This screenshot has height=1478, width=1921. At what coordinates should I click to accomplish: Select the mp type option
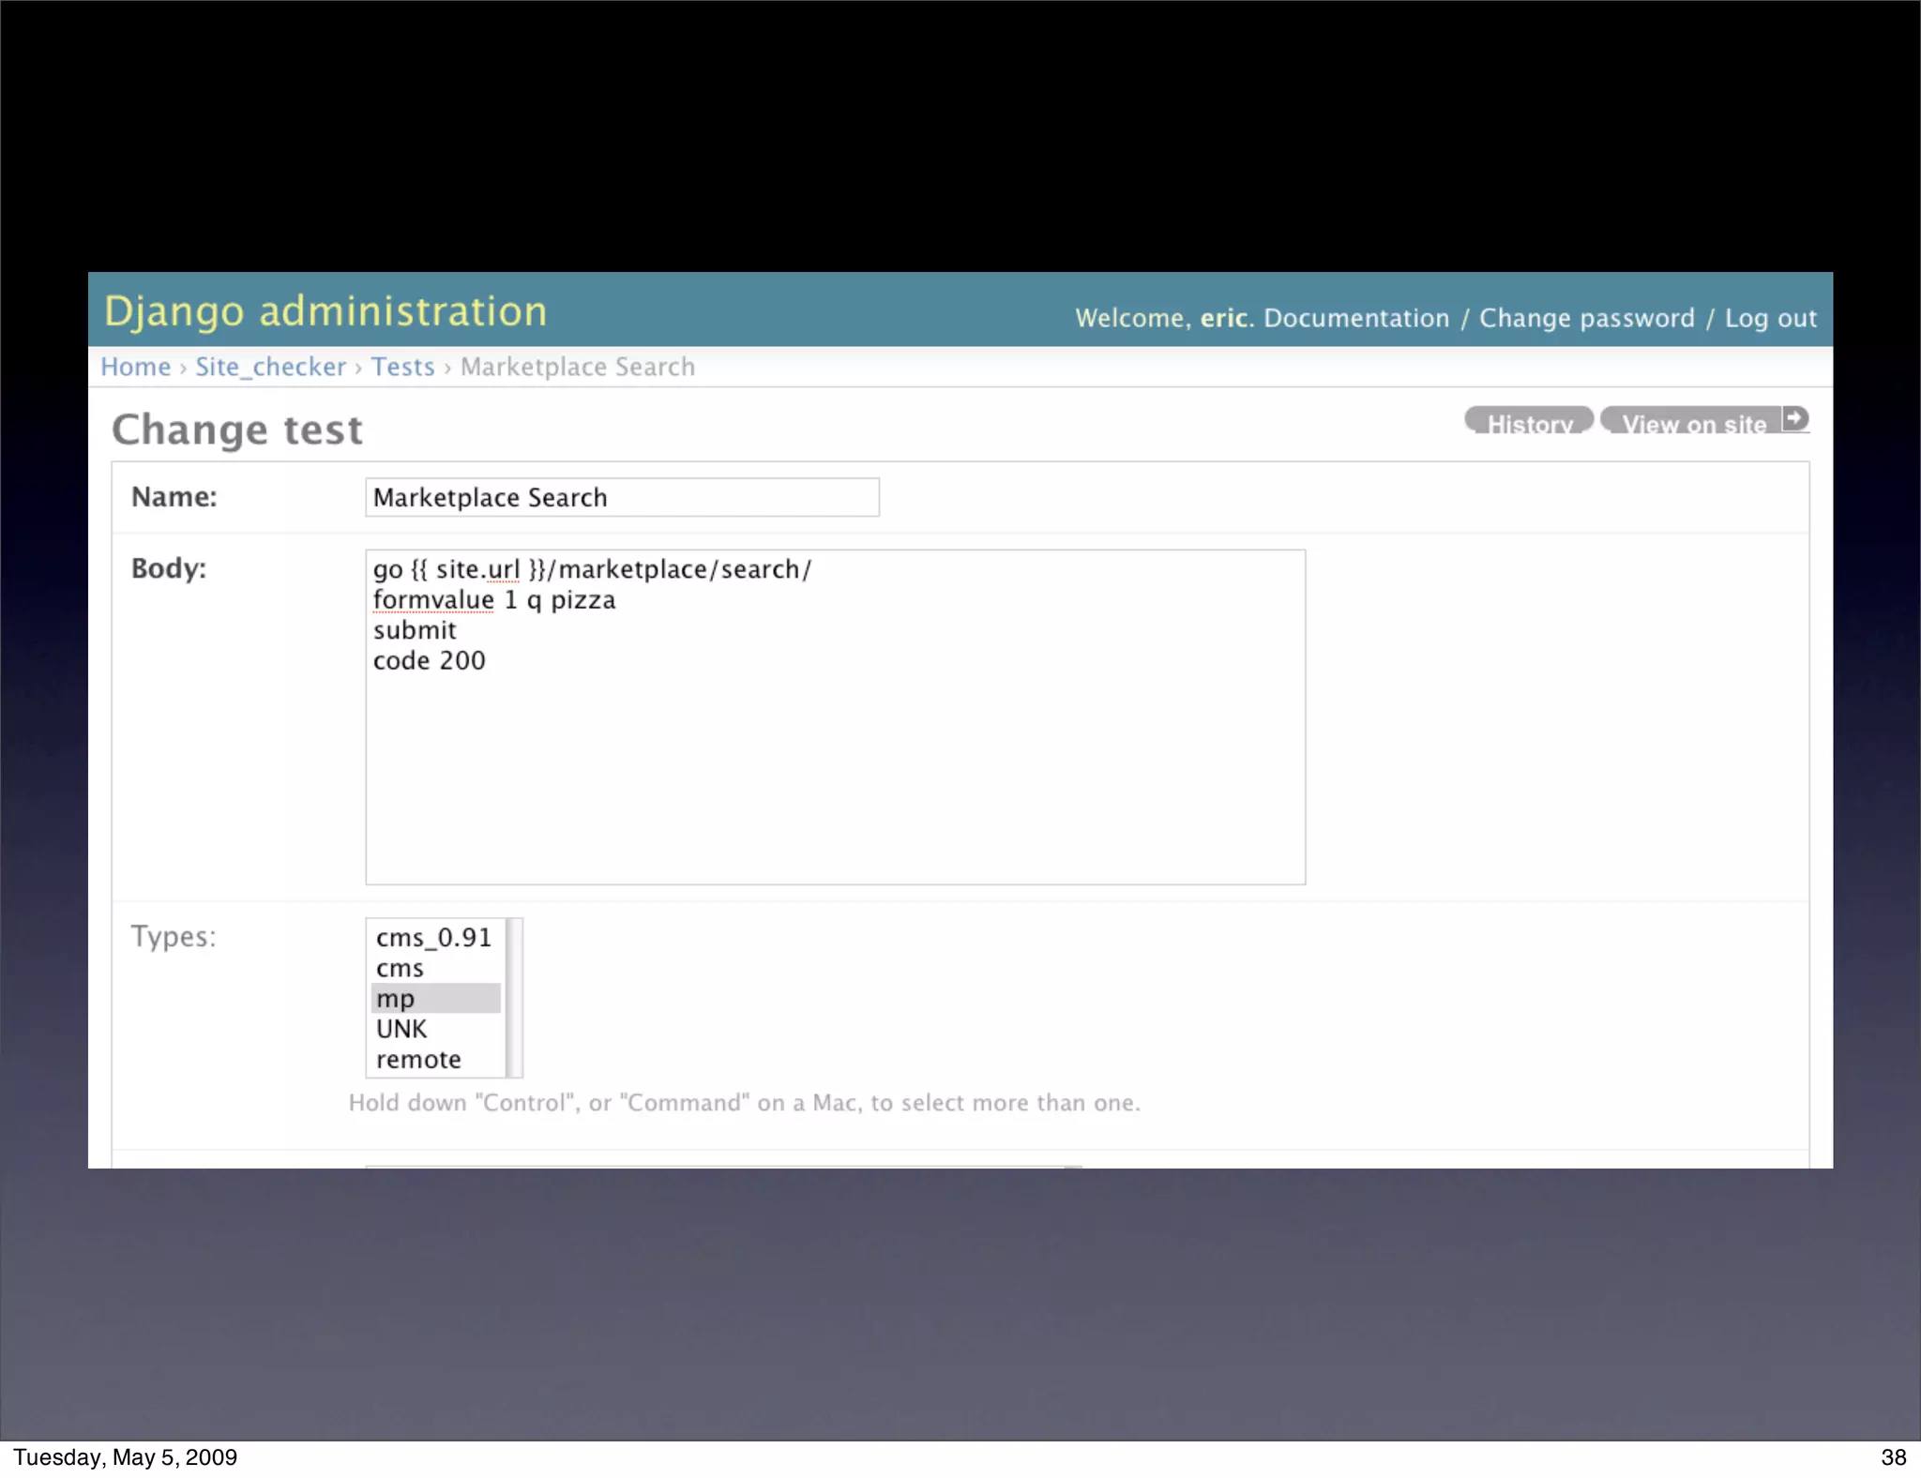coord(435,998)
